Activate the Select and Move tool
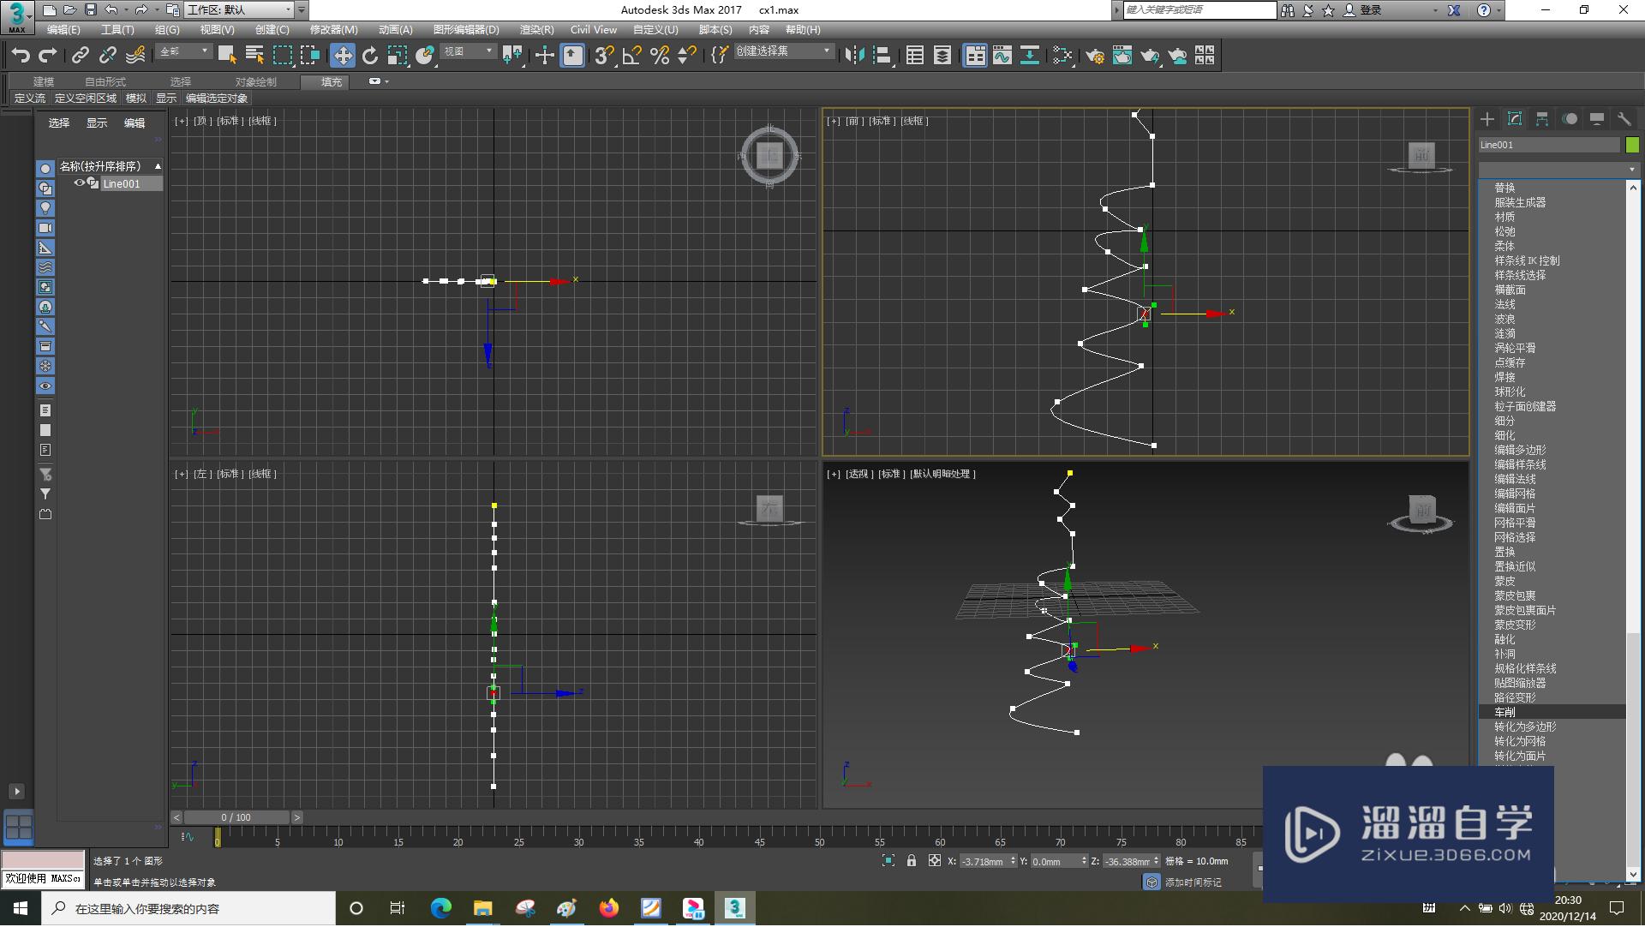This screenshot has width=1645, height=927. [x=343, y=56]
